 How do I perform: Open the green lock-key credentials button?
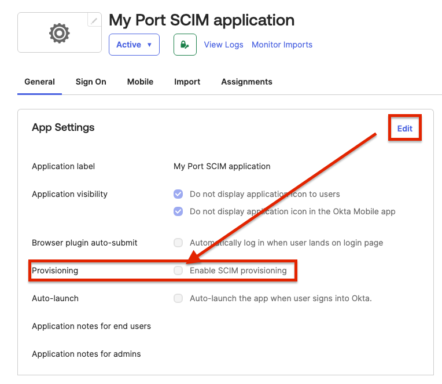(185, 45)
